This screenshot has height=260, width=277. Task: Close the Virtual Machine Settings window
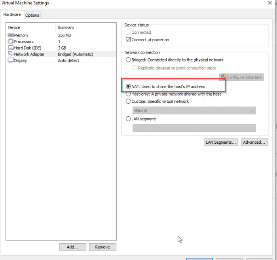(x=269, y=3)
